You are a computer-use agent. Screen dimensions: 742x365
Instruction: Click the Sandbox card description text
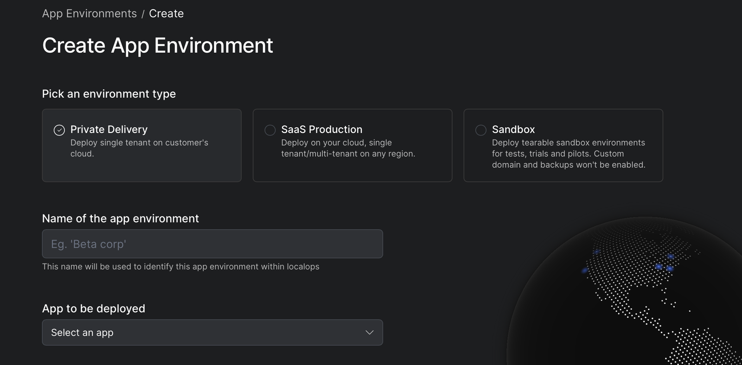(x=568, y=154)
